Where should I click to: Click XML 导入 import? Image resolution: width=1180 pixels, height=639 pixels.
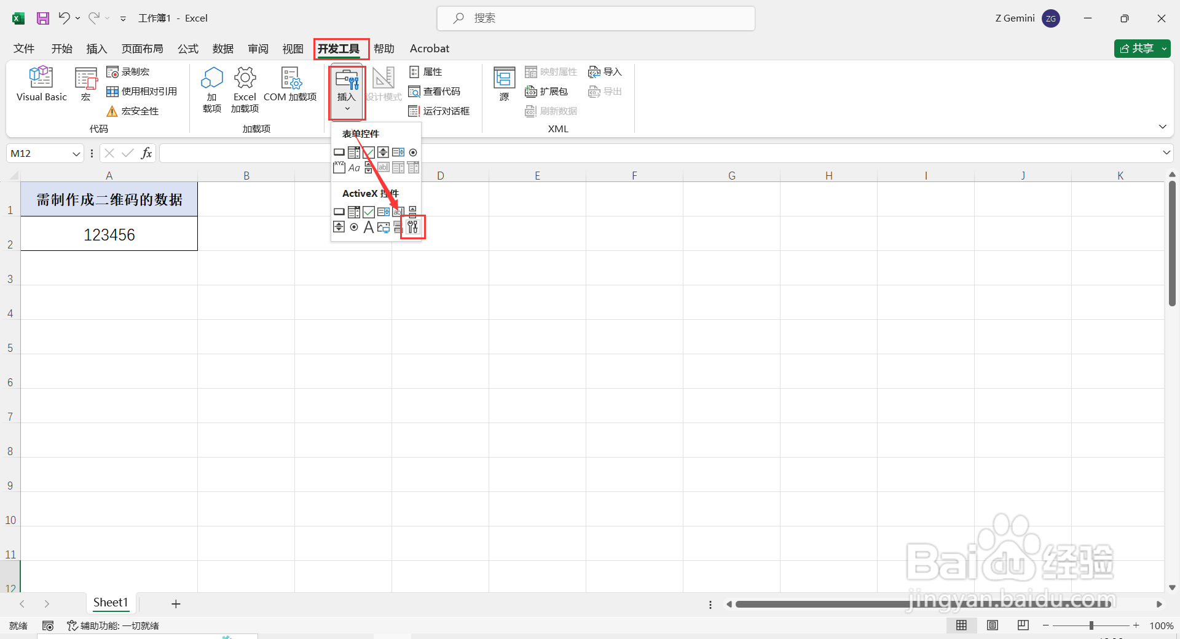[x=605, y=72]
